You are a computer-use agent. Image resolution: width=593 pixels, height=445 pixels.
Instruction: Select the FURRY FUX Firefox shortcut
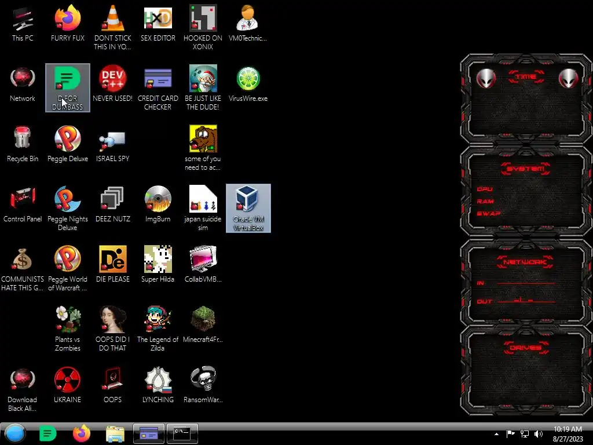tap(67, 23)
